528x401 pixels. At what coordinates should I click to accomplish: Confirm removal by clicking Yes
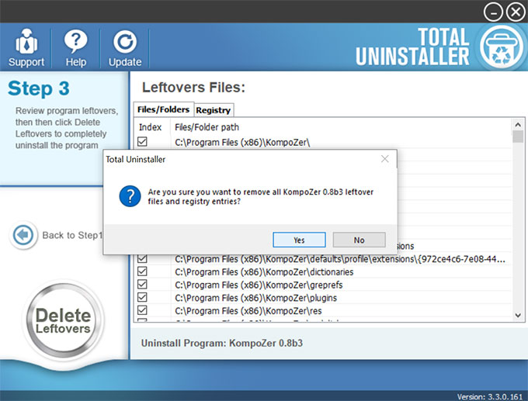point(299,240)
